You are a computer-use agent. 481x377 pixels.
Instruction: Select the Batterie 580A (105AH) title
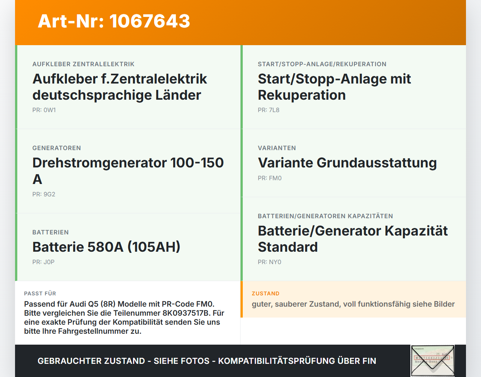106,247
